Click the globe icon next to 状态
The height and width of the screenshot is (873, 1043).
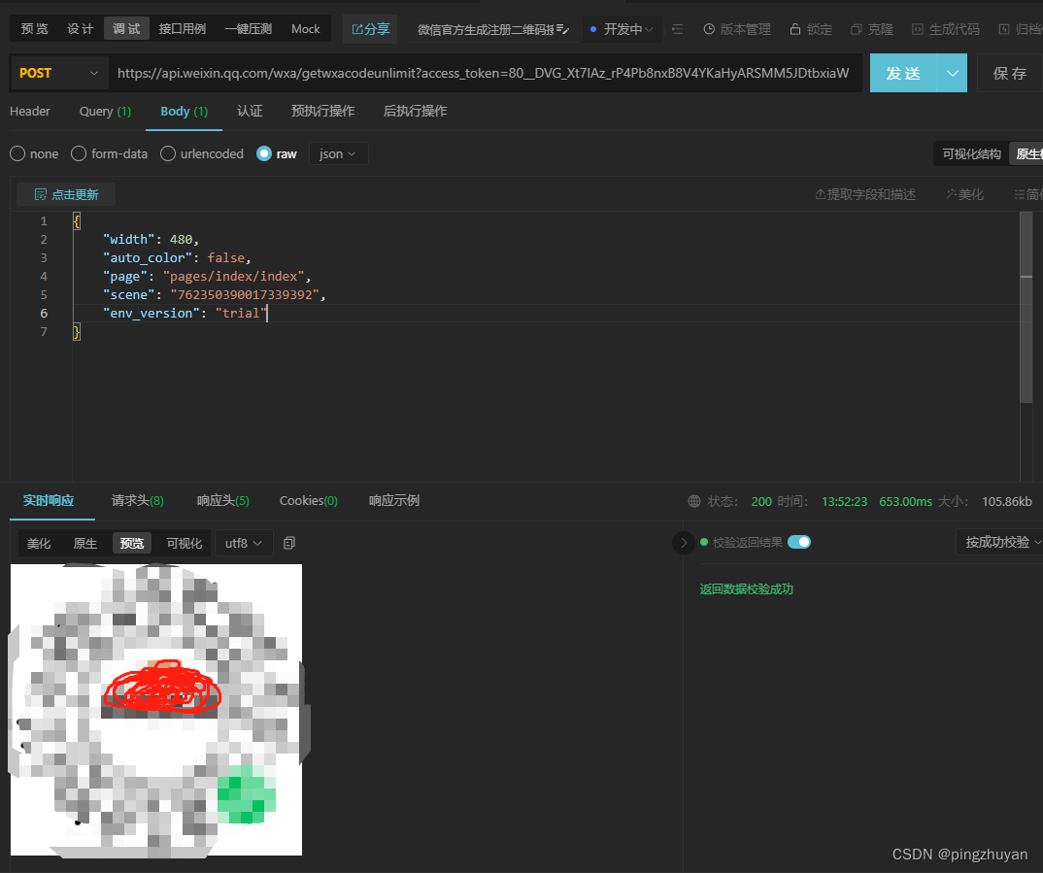693,501
